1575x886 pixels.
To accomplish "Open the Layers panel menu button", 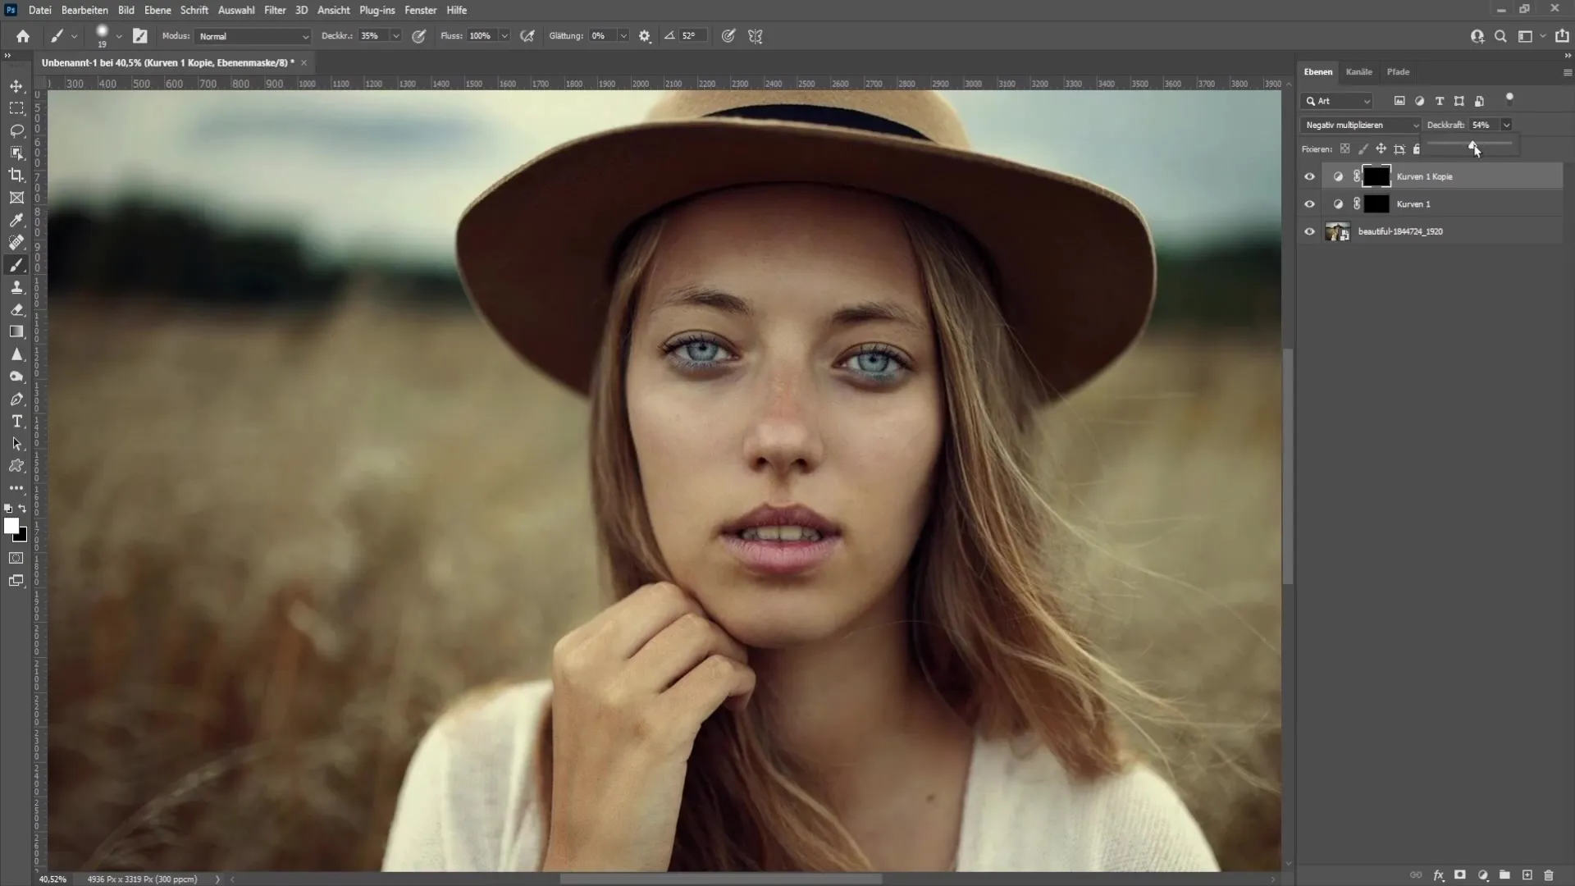I will click(x=1567, y=72).
